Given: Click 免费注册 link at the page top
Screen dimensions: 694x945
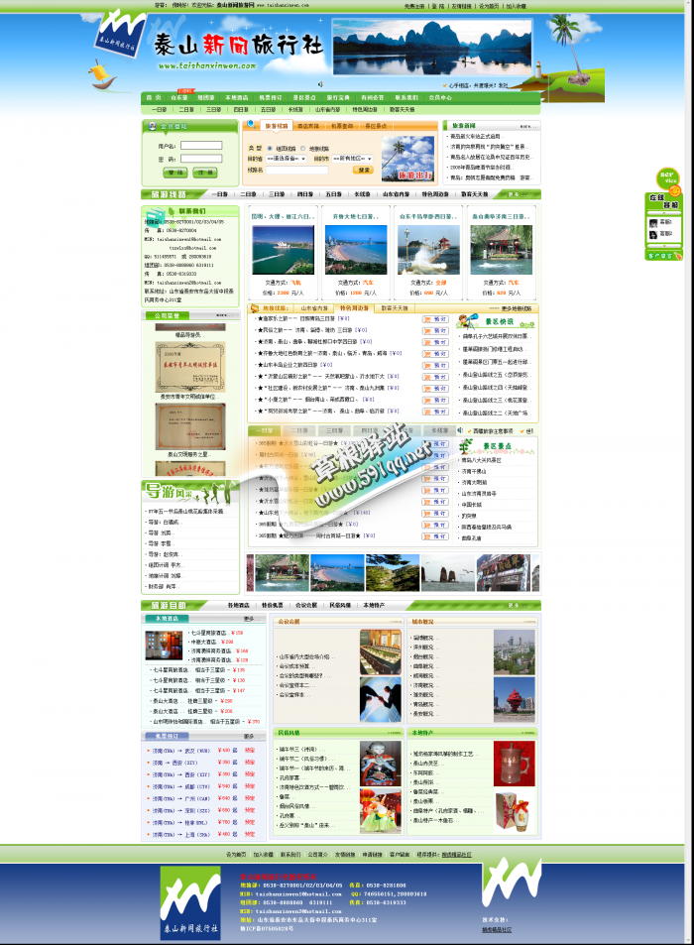Looking at the screenshot, I should click(413, 6).
